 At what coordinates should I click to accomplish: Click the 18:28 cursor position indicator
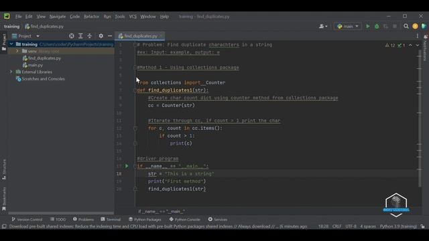pyautogui.click(x=323, y=226)
